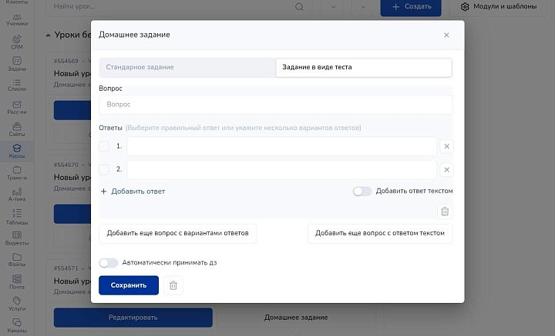Enable the Добавить ответ текстом toggle
The height and width of the screenshot is (336, 555).
pos(362,191)
